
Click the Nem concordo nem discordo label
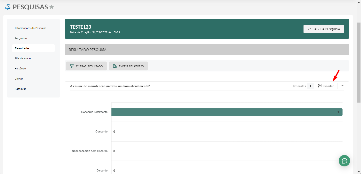coord(90,151)
